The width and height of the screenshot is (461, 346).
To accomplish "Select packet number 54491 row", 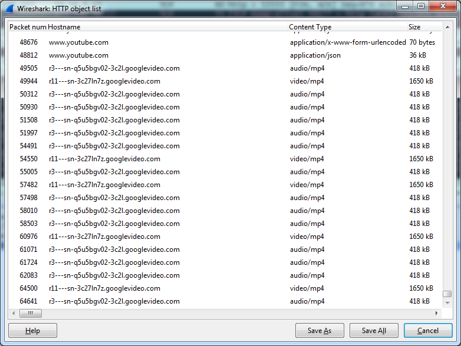I will tap(225, 146).
